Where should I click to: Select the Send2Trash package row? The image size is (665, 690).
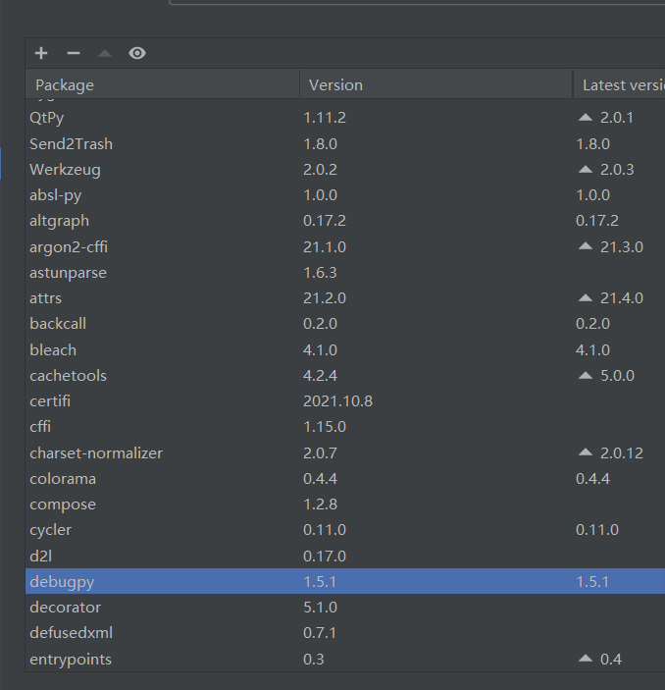click(345, 144)
